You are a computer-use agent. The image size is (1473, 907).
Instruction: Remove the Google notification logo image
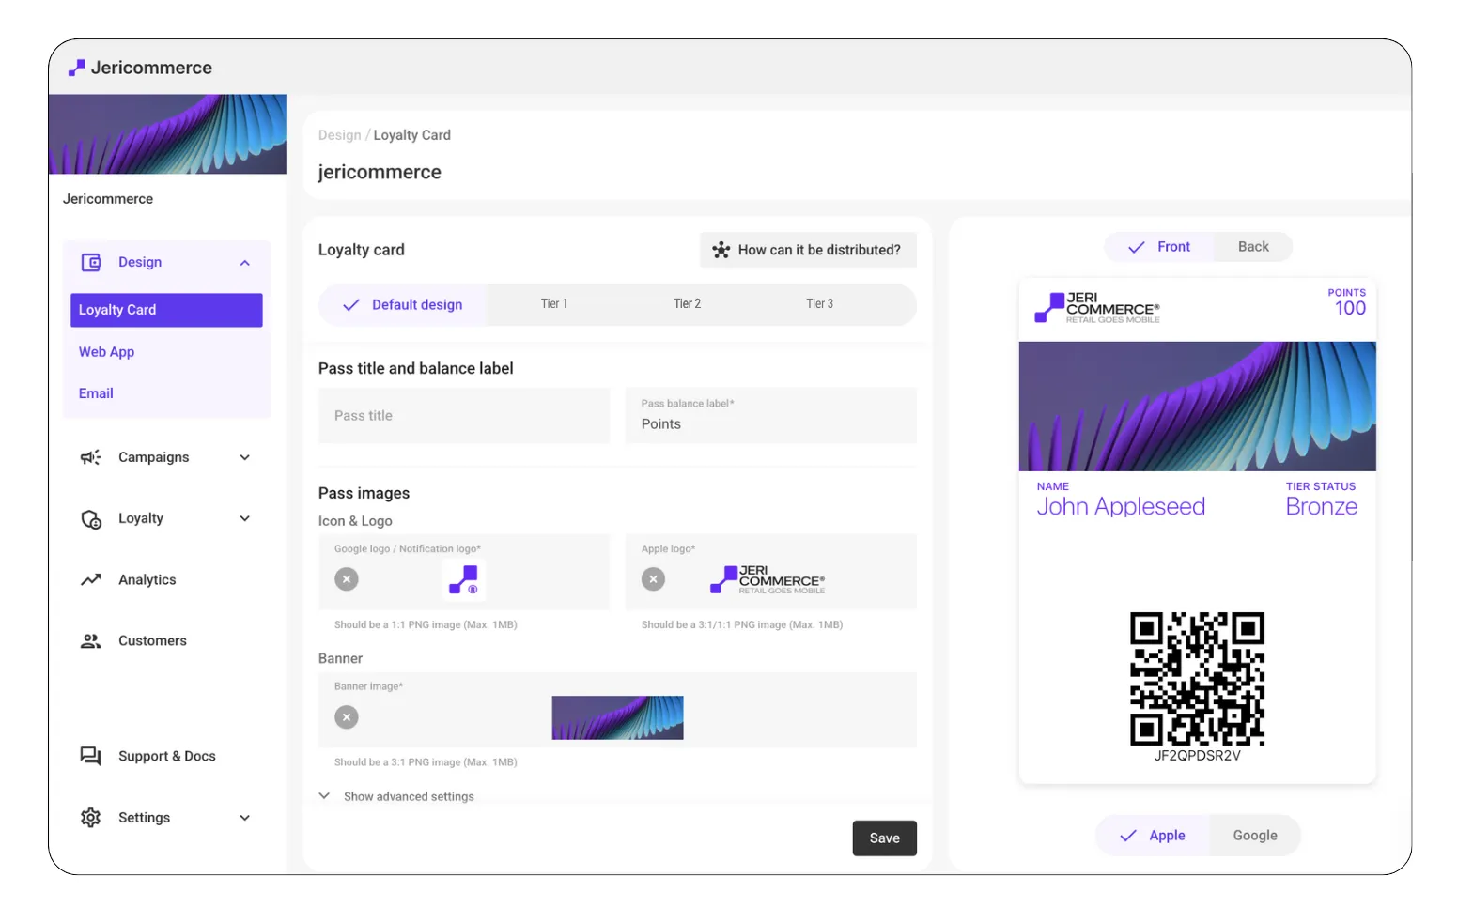tap(347, 579)
